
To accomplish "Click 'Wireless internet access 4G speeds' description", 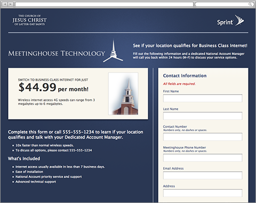I will (57, 102).
